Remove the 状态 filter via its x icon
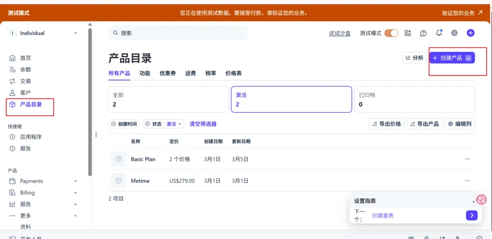The image size is (492, 239). [x=148, y=124]
